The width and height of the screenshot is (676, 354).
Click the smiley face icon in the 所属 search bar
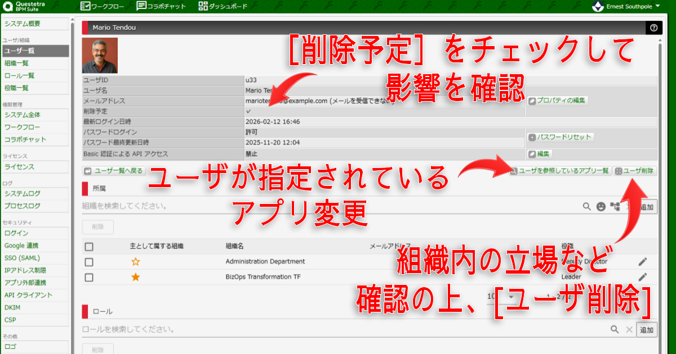(601, 207)
